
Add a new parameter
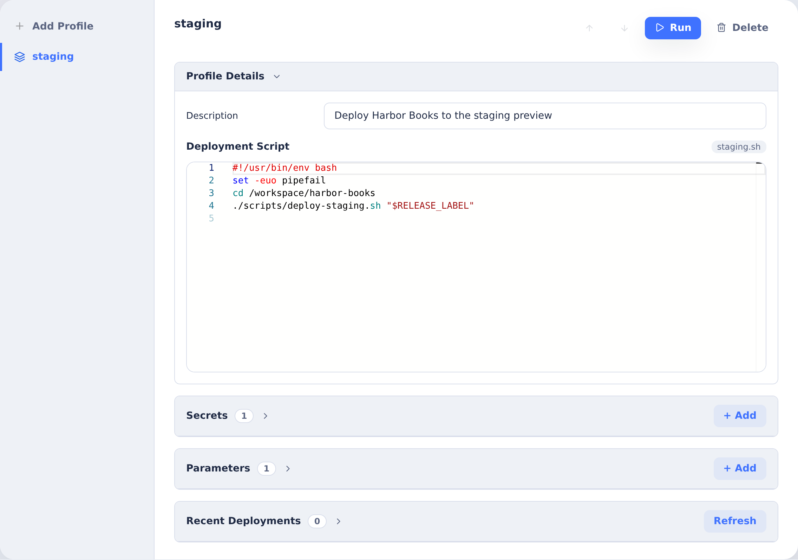(740, 468)
